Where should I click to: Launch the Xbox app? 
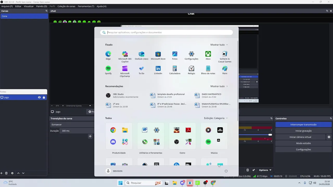tap(208, 56)
